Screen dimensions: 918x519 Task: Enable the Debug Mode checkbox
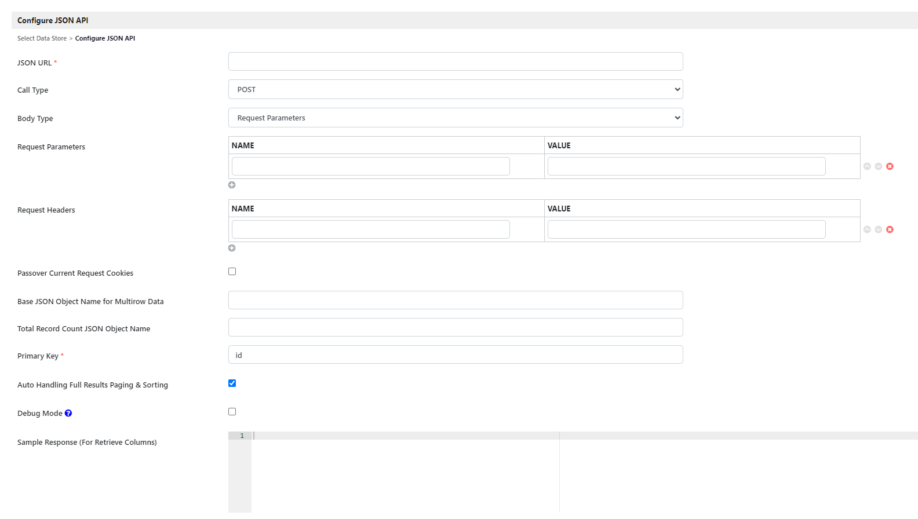(232, 411)
